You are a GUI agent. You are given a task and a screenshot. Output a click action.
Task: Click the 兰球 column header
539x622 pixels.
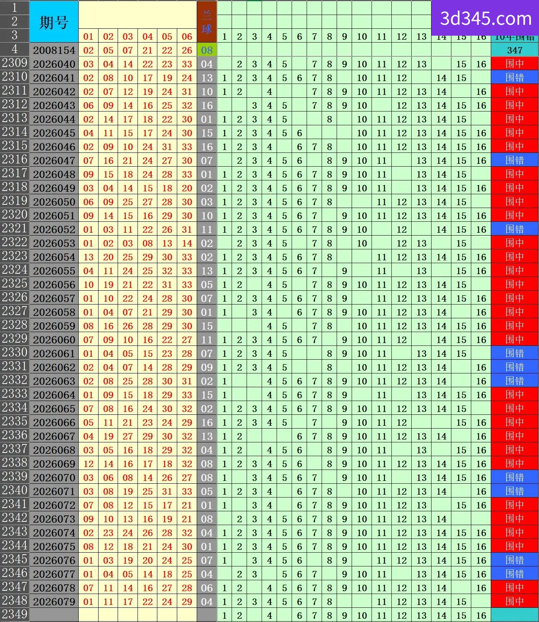pos(207,21)
